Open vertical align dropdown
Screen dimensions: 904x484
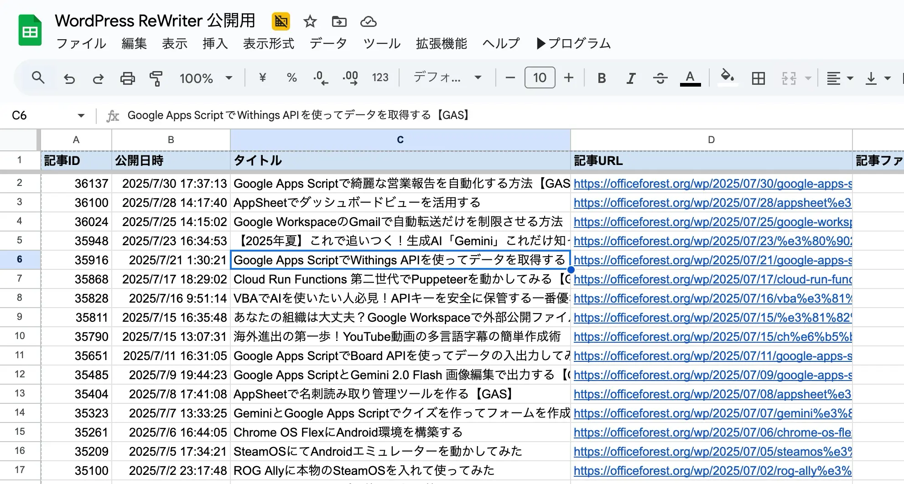coord(878,78)
